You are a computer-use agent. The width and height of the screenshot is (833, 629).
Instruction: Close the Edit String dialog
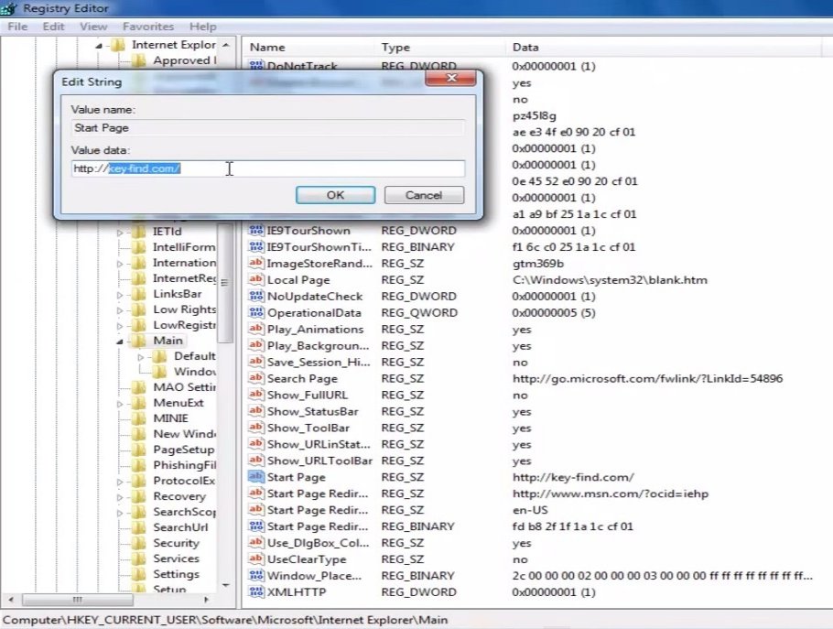pyautogui.click(x=450, y=78)
